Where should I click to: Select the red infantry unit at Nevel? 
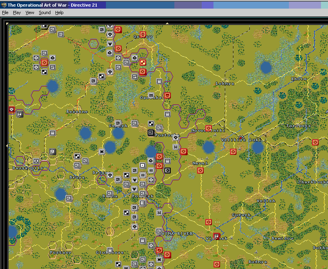point(200,170)
